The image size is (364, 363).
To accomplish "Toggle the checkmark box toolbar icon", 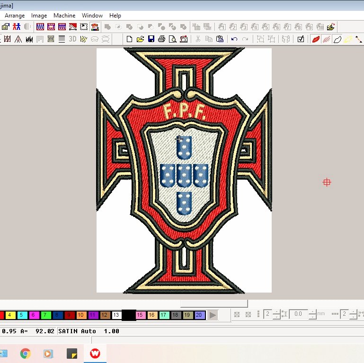I will point(301,39).
